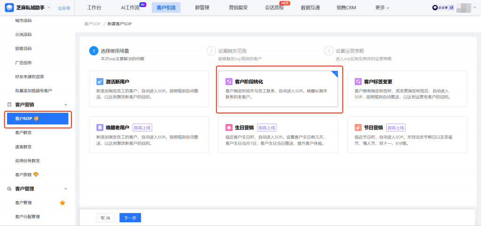This screenshot has width=481, height=226.
Task: Open the user avatar at top right
Action: tap(464, 8)
